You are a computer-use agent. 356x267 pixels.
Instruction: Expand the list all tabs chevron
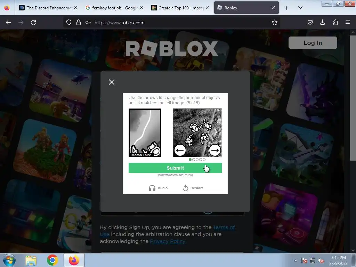coord(300,8)
